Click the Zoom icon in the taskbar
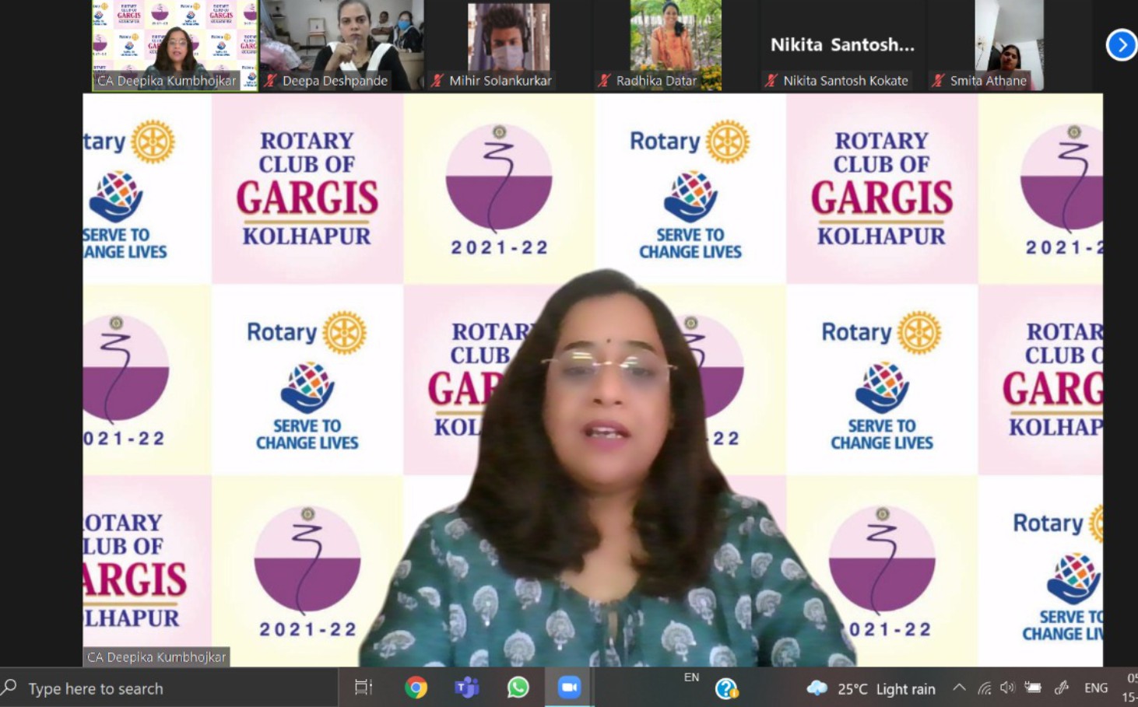This screenshot has width=1138, height=707. click(569, 688)
